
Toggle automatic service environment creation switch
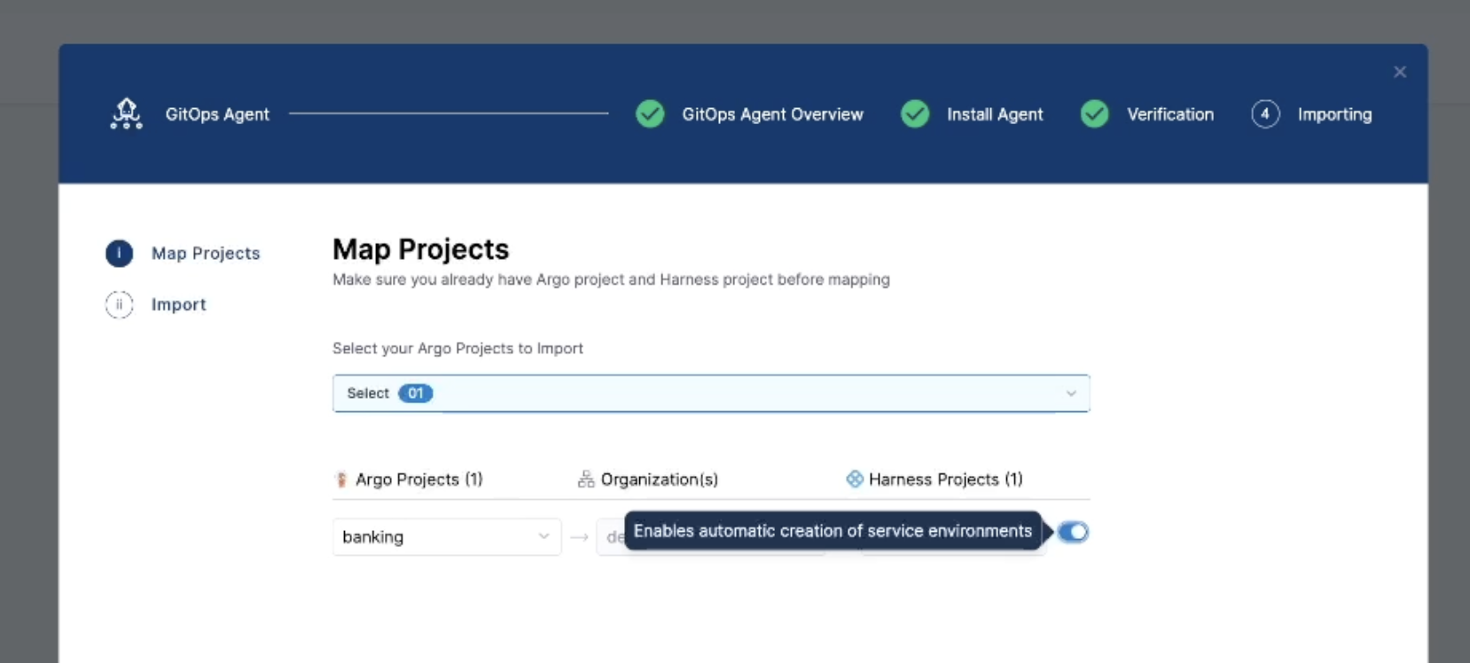pyautogui.click(x=1073, y=532)
